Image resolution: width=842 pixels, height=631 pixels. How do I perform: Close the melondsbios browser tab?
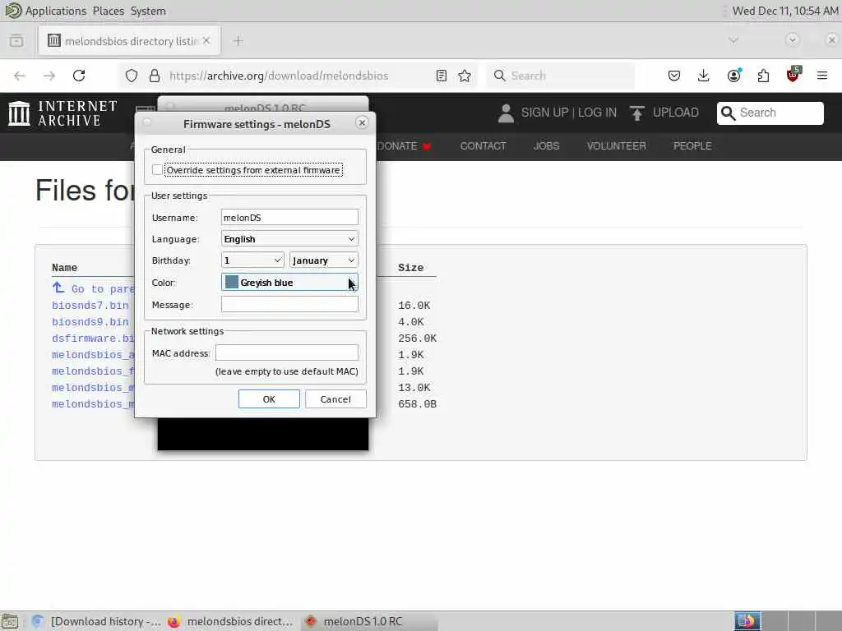pos(206,41)
